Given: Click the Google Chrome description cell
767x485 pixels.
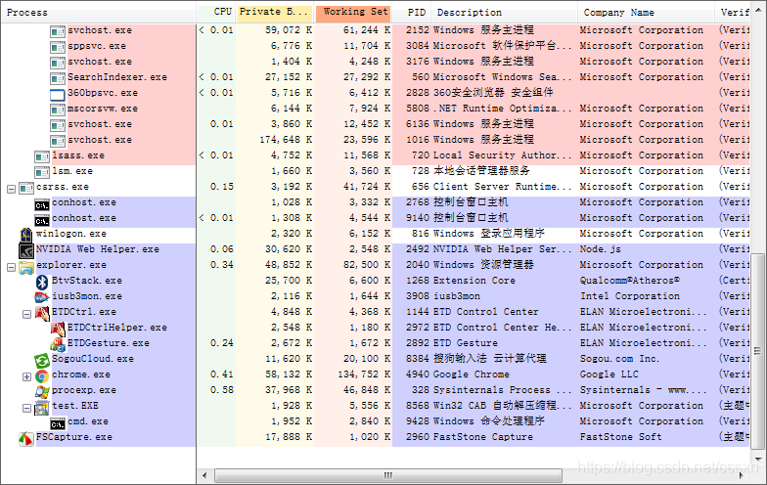Looking at the screenshot, I should tap(472, 375).
